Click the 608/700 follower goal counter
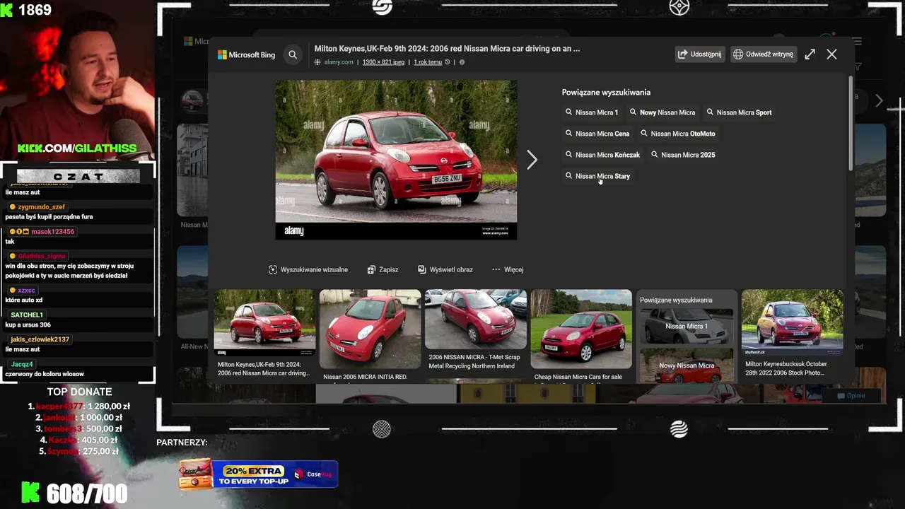 click(x=87, y=494)
